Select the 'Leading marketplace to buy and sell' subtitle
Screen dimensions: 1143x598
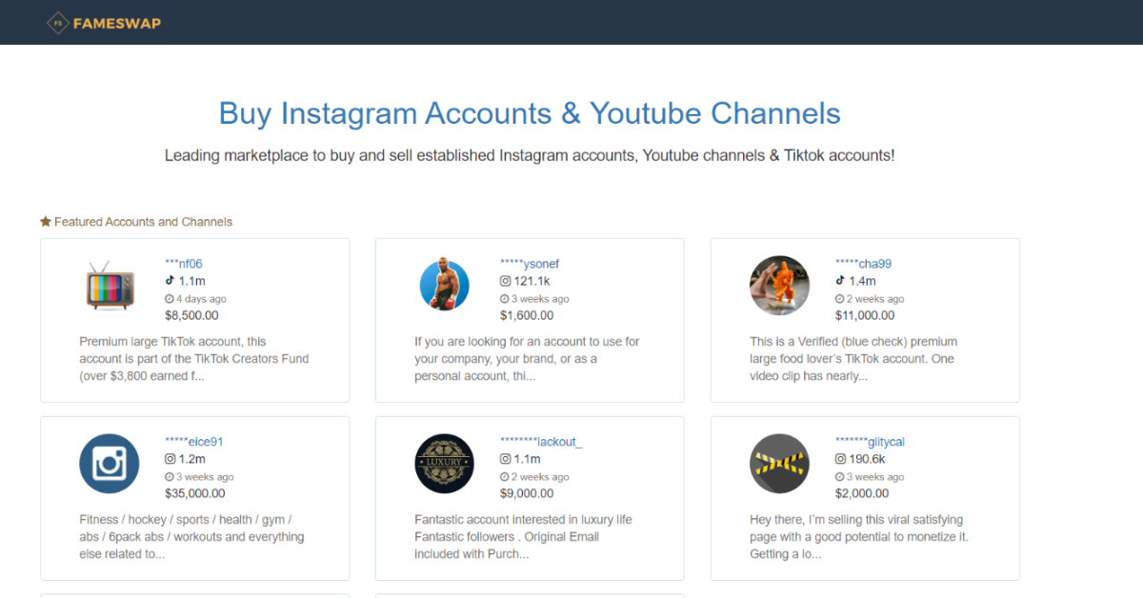pyautogui.click(x=530, y=155)
